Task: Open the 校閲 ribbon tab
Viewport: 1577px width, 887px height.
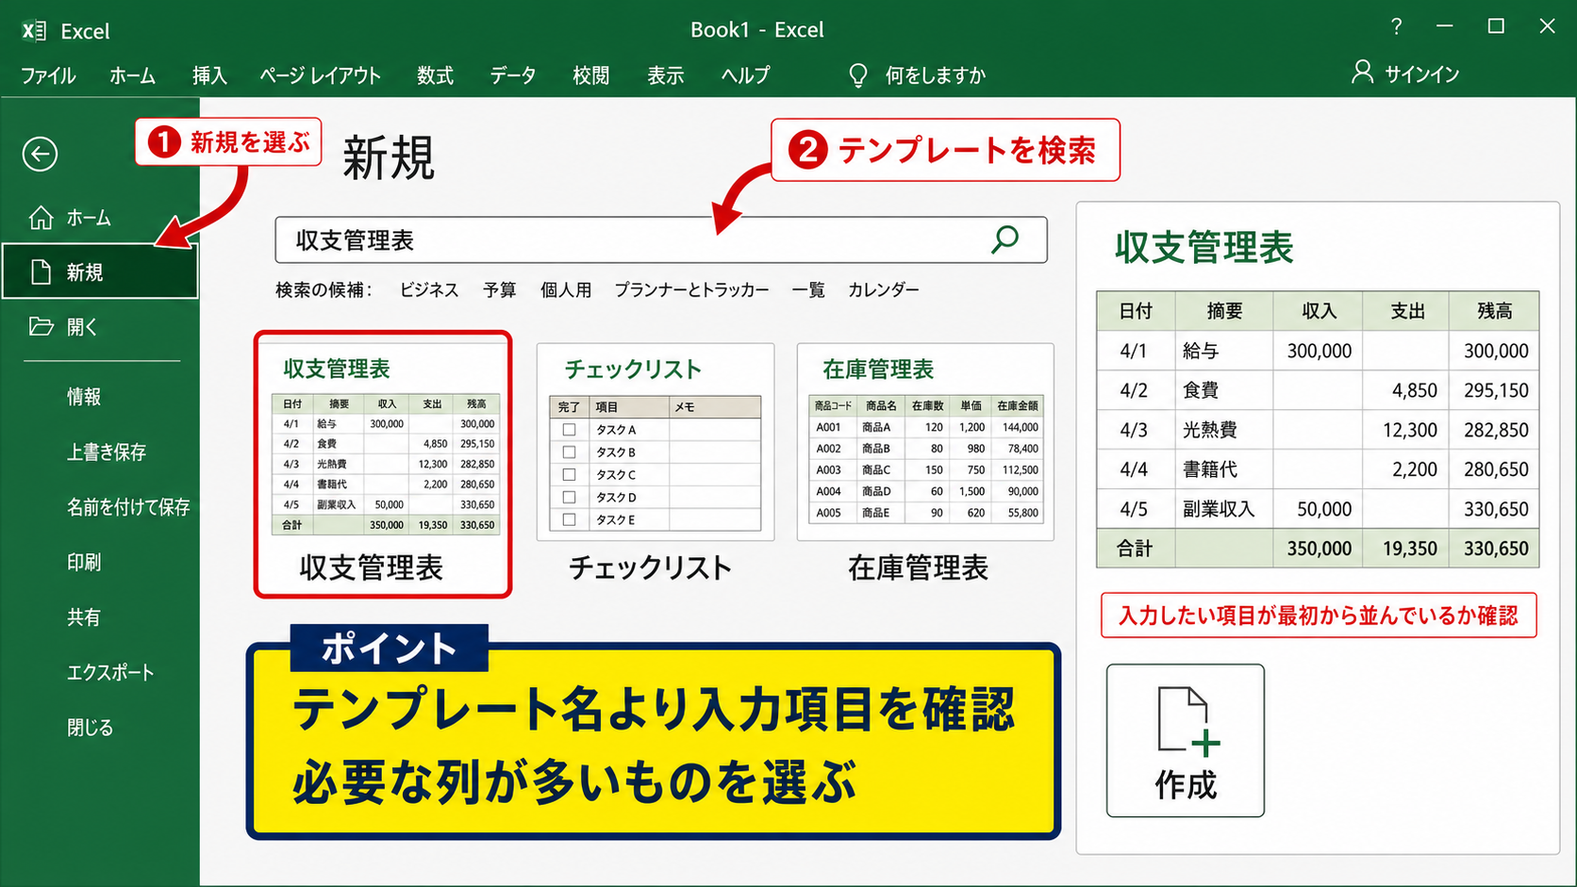Action: [590, 75]
